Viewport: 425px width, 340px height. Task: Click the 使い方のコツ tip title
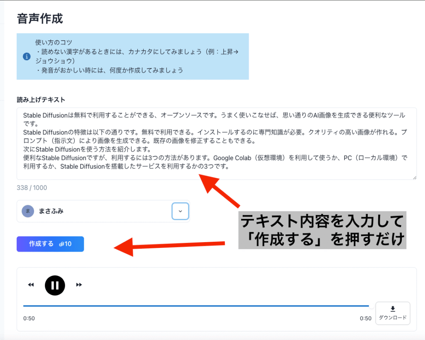pos(54,42)
